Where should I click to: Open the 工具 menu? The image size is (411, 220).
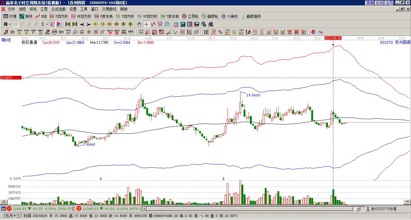(84, 9)
